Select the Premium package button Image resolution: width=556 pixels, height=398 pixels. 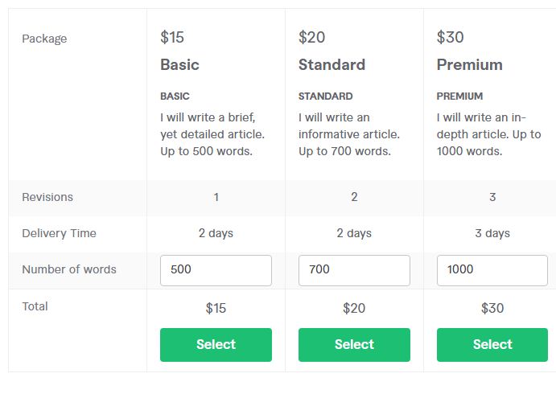492,345
